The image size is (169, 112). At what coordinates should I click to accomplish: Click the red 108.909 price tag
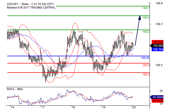tap(158, 42)
